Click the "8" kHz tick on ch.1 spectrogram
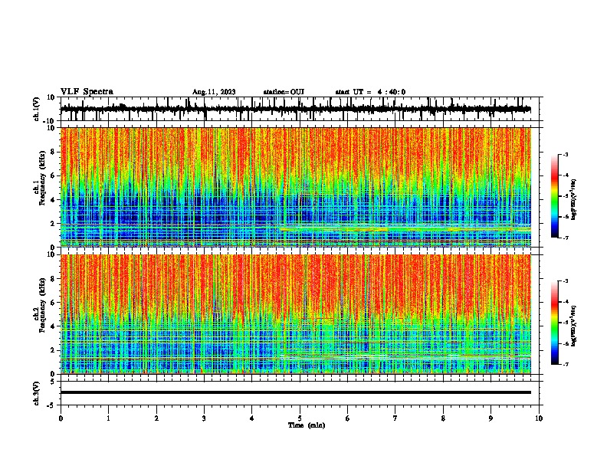Screen dimensions: 607x469 click(54, 152)
